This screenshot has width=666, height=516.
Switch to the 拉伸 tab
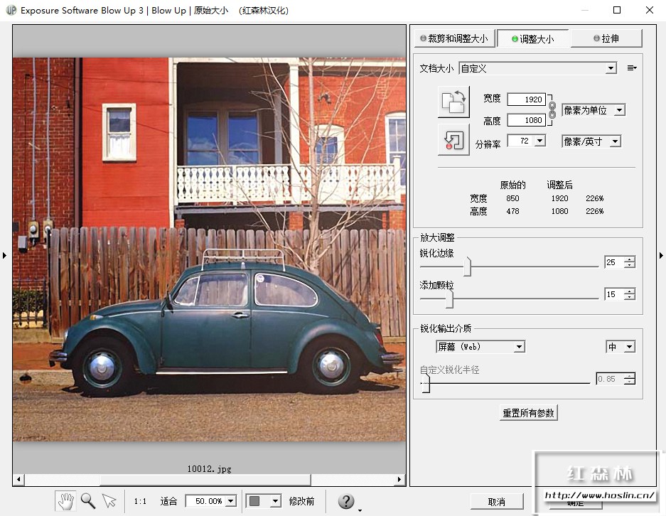point(606,38)
